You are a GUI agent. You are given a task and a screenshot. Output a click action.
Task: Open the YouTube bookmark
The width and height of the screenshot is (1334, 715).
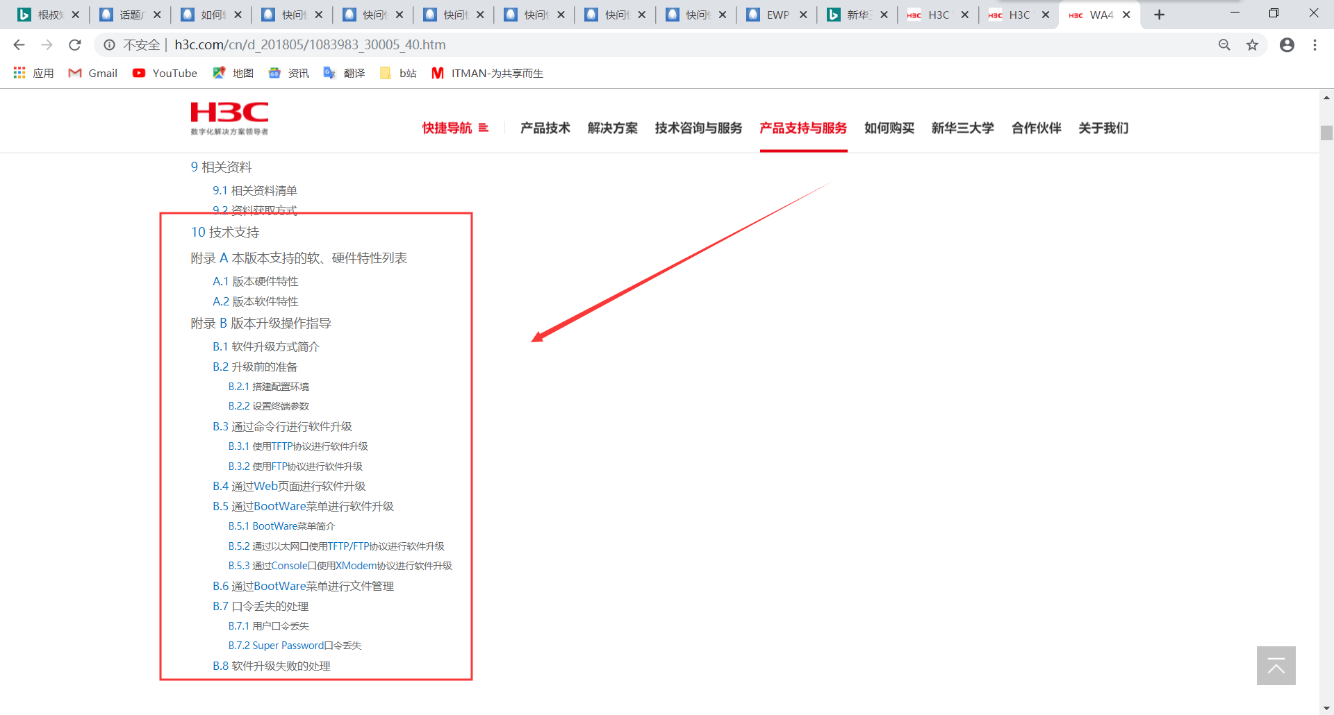click(x=165, y=73)
